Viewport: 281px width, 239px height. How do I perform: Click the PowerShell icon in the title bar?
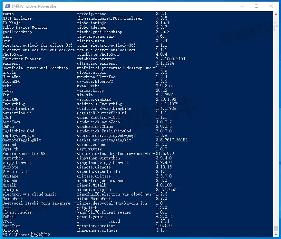click(6, 6)
